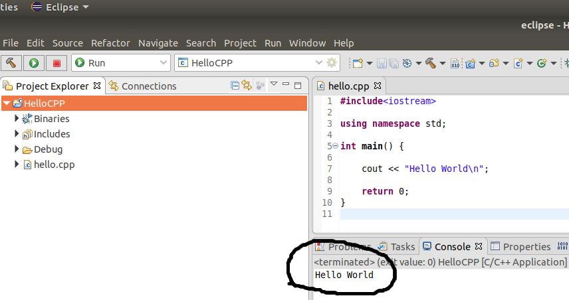Fold the main function at line 5
Screen dimensions: 569x300
pyautogui.click(x=335, y=145)
